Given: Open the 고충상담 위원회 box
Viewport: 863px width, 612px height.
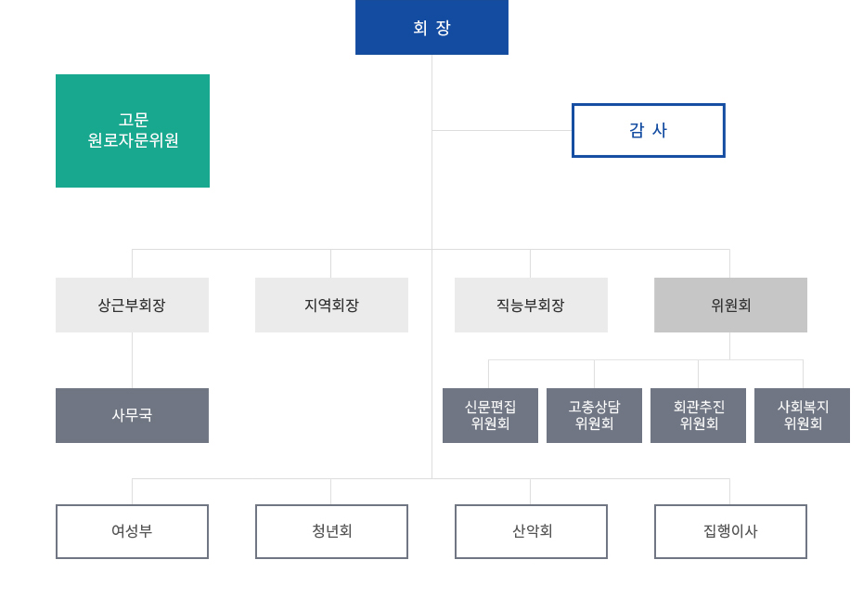Looking at the screenshot, I should click(x=595, y=415).
